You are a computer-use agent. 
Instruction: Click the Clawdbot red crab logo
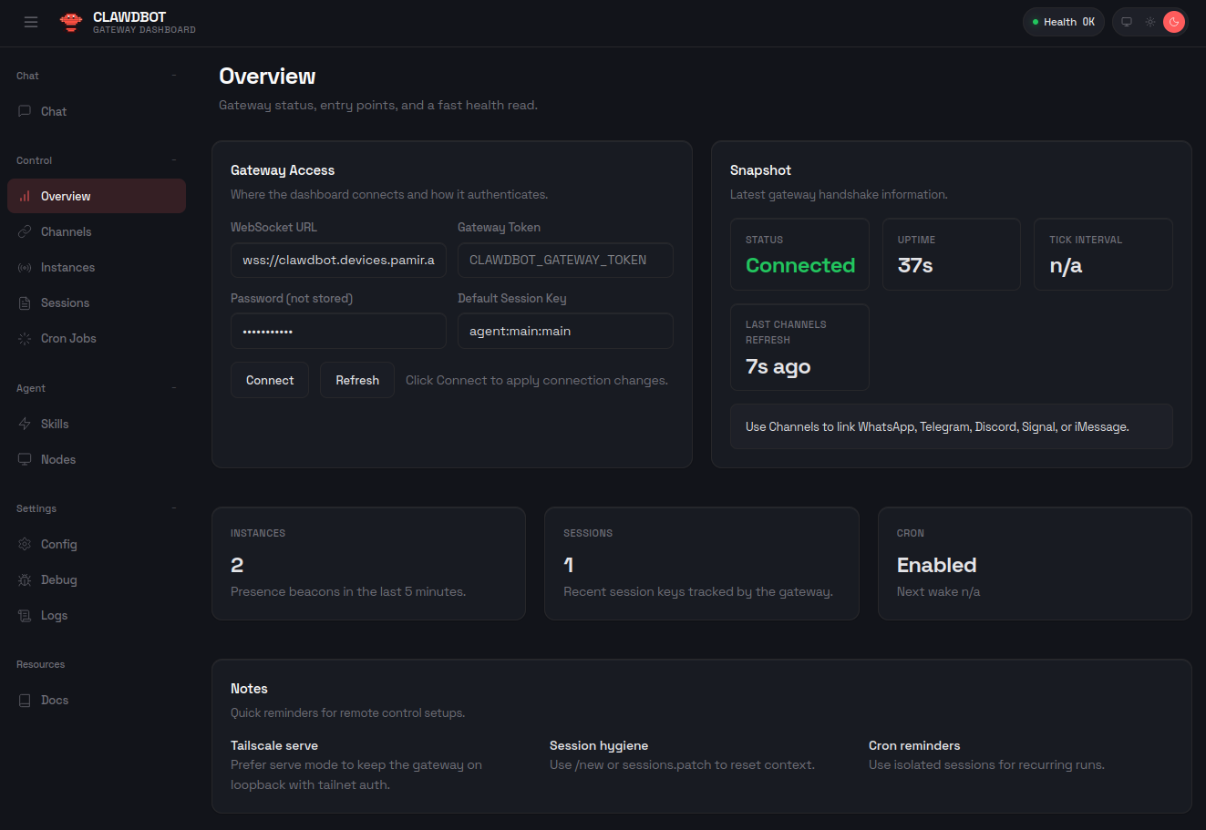[71, 22]
